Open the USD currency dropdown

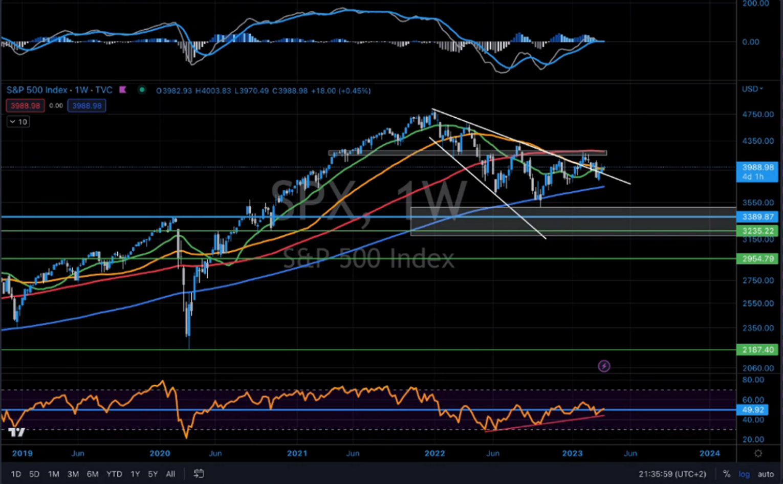[752, 89]
